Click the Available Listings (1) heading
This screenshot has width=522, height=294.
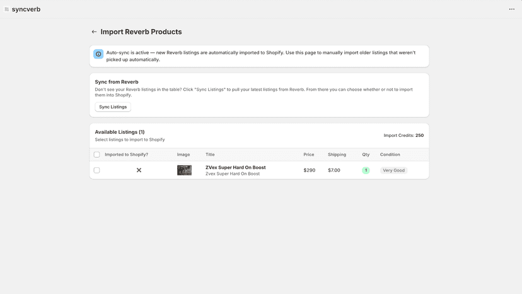[x=120, y=132]
